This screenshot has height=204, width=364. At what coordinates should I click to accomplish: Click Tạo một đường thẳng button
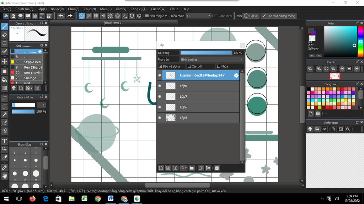pos(279,16)
